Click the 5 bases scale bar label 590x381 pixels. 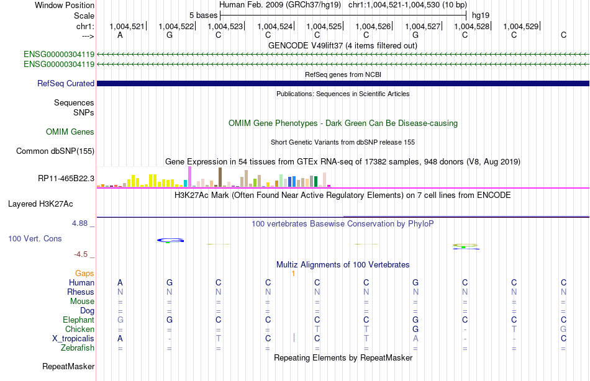point(203,16)
